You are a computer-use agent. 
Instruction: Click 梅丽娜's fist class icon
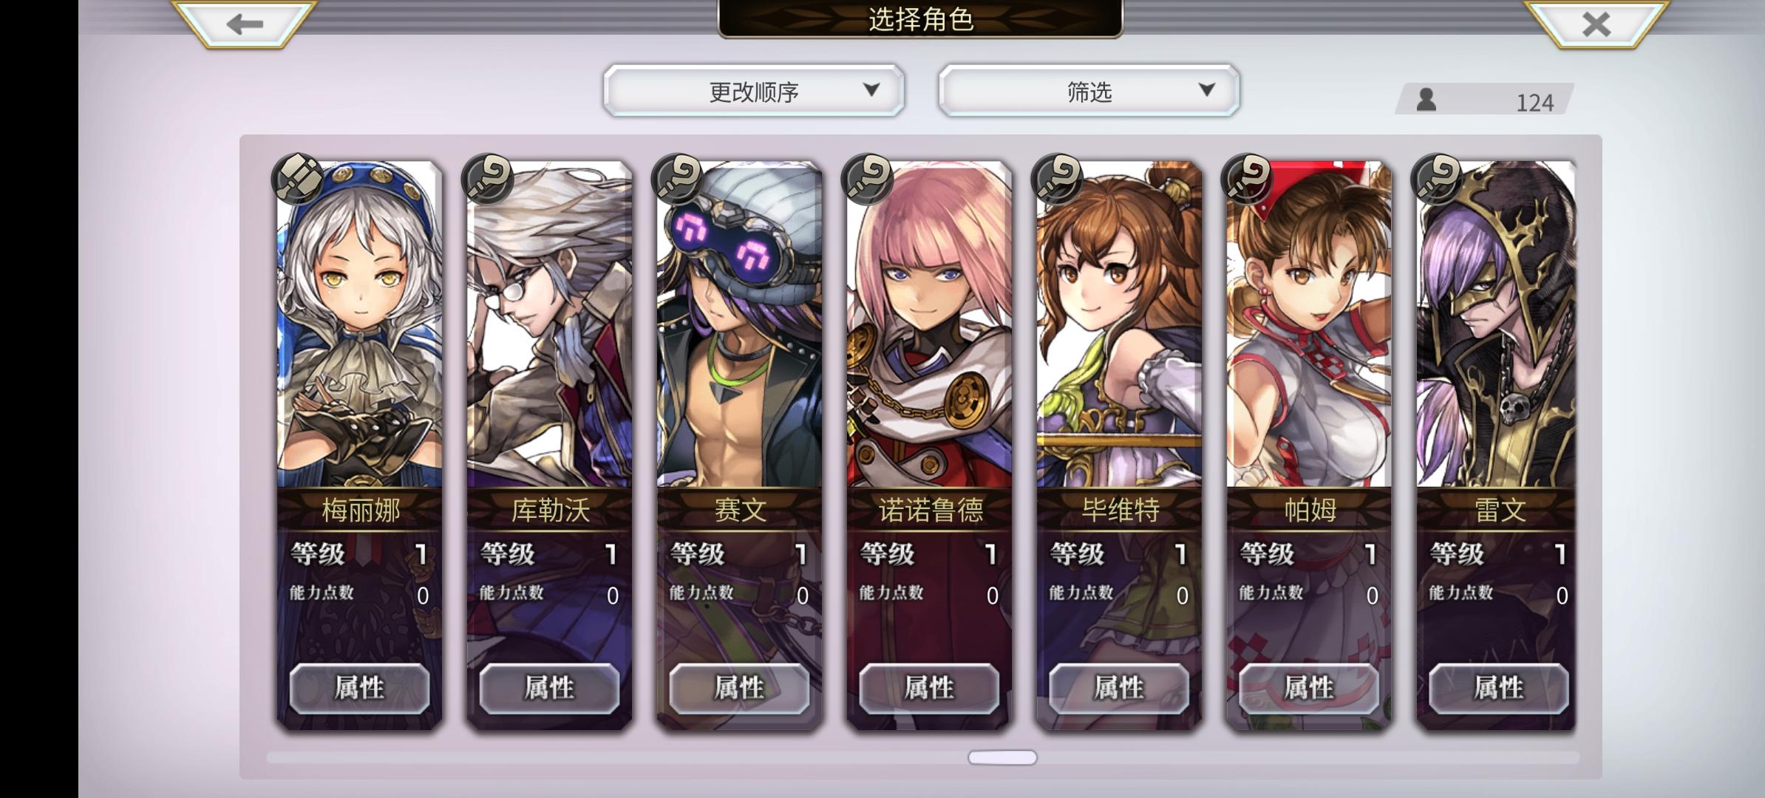pyautogui.click(x=297, y=179)
